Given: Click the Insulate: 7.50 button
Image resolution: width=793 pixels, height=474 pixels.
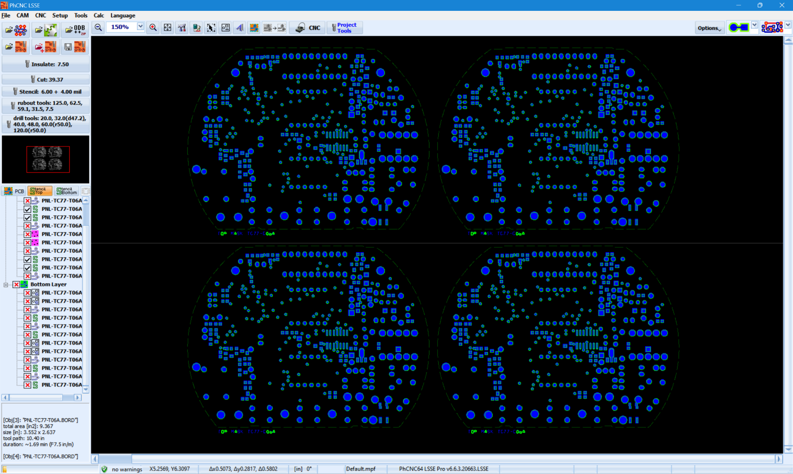Looking at the screenshot, I should coord(46,64).
